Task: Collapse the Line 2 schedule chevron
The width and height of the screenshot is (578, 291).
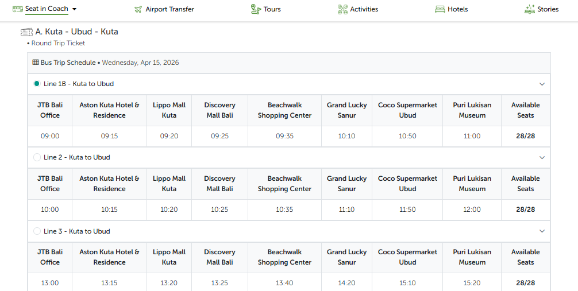Action: pyautogui.click(x=542, y=158)
